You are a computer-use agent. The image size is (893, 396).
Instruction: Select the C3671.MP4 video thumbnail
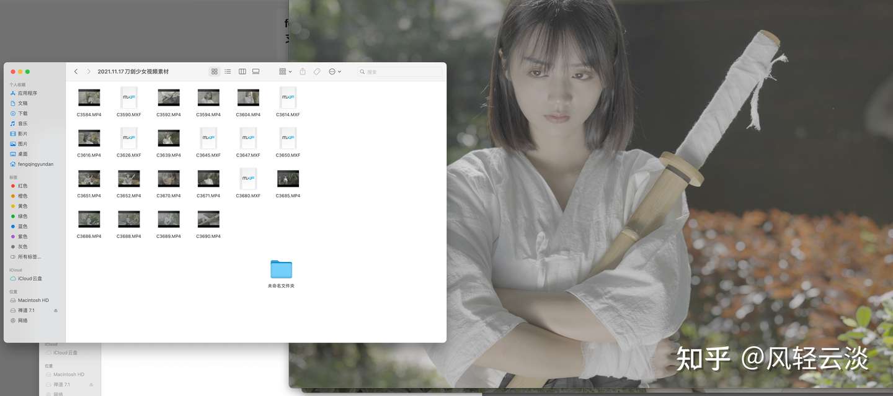[208, 179]
